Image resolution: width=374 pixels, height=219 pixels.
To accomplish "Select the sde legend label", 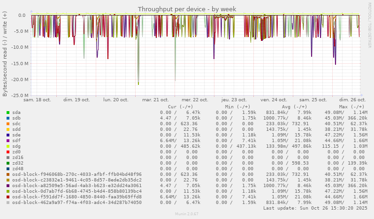I will pos(16,135).
